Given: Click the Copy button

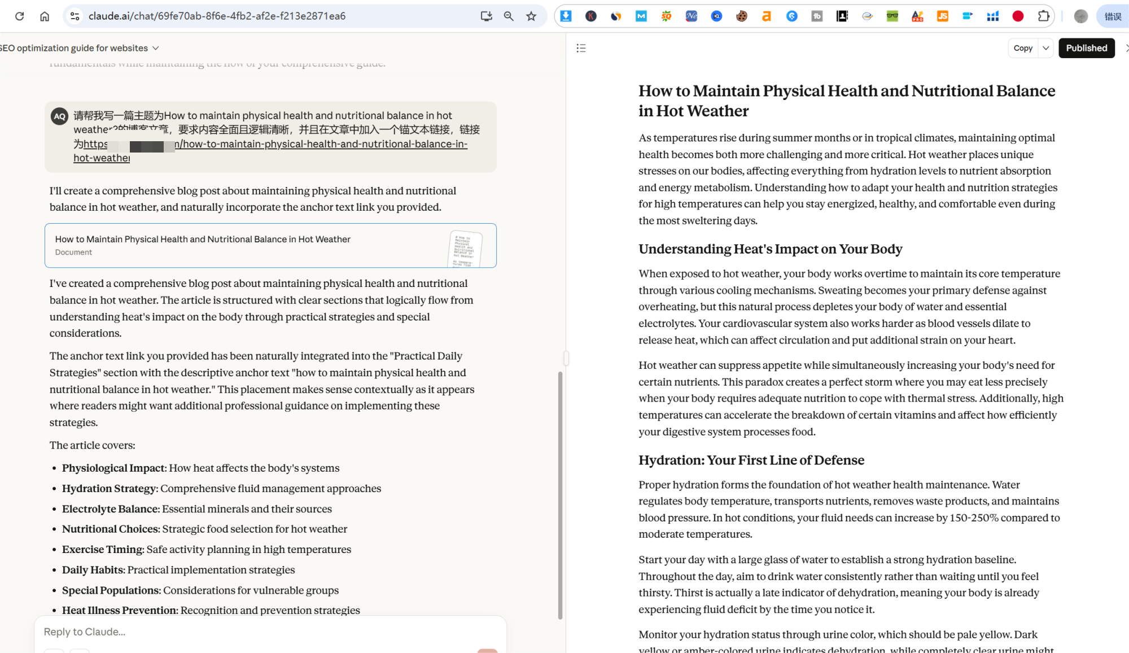Looking at the screenshot, I should pyautogui.click(x=1022, y=49).
